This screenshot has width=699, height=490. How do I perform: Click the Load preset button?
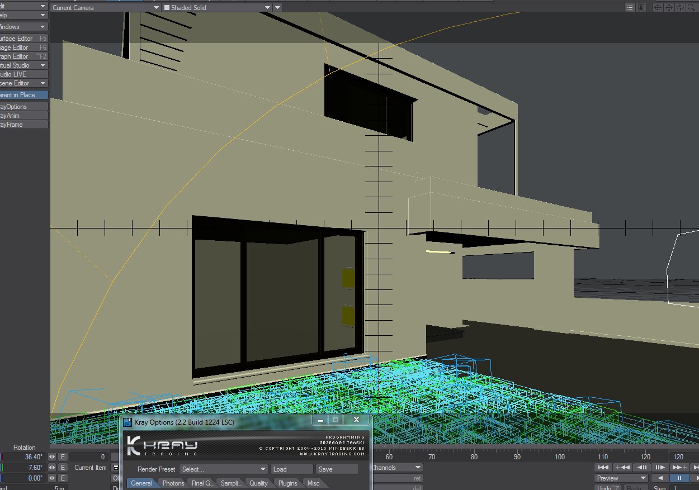pos(291,469)
